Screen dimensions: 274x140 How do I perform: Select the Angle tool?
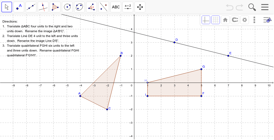coord(92,7)
